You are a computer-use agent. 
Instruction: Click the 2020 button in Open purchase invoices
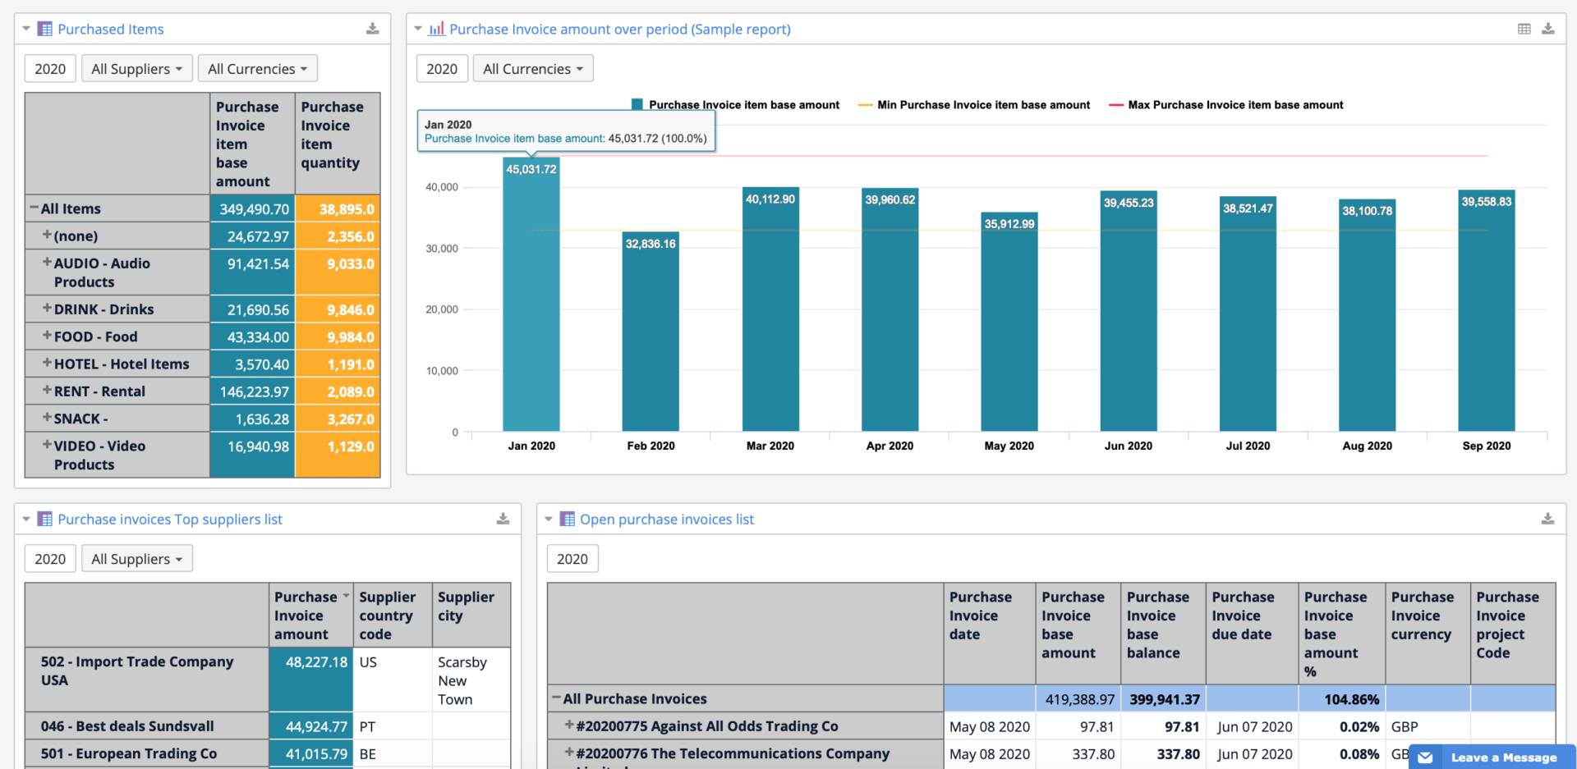point(572,558)
